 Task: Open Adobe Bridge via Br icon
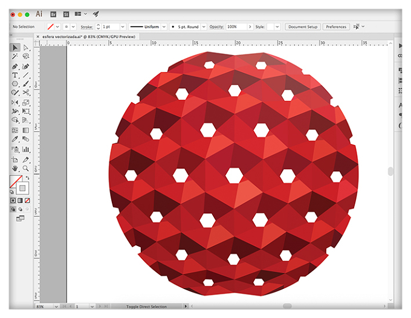[53, 15]
